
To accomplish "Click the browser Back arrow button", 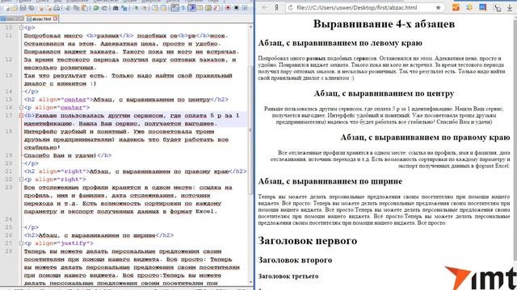I will [x=265, y=7].
